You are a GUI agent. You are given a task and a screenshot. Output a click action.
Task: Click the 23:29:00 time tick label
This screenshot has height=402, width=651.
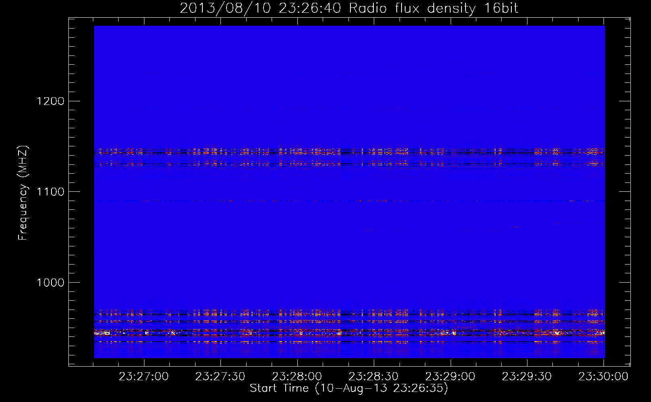coord(450,377)
